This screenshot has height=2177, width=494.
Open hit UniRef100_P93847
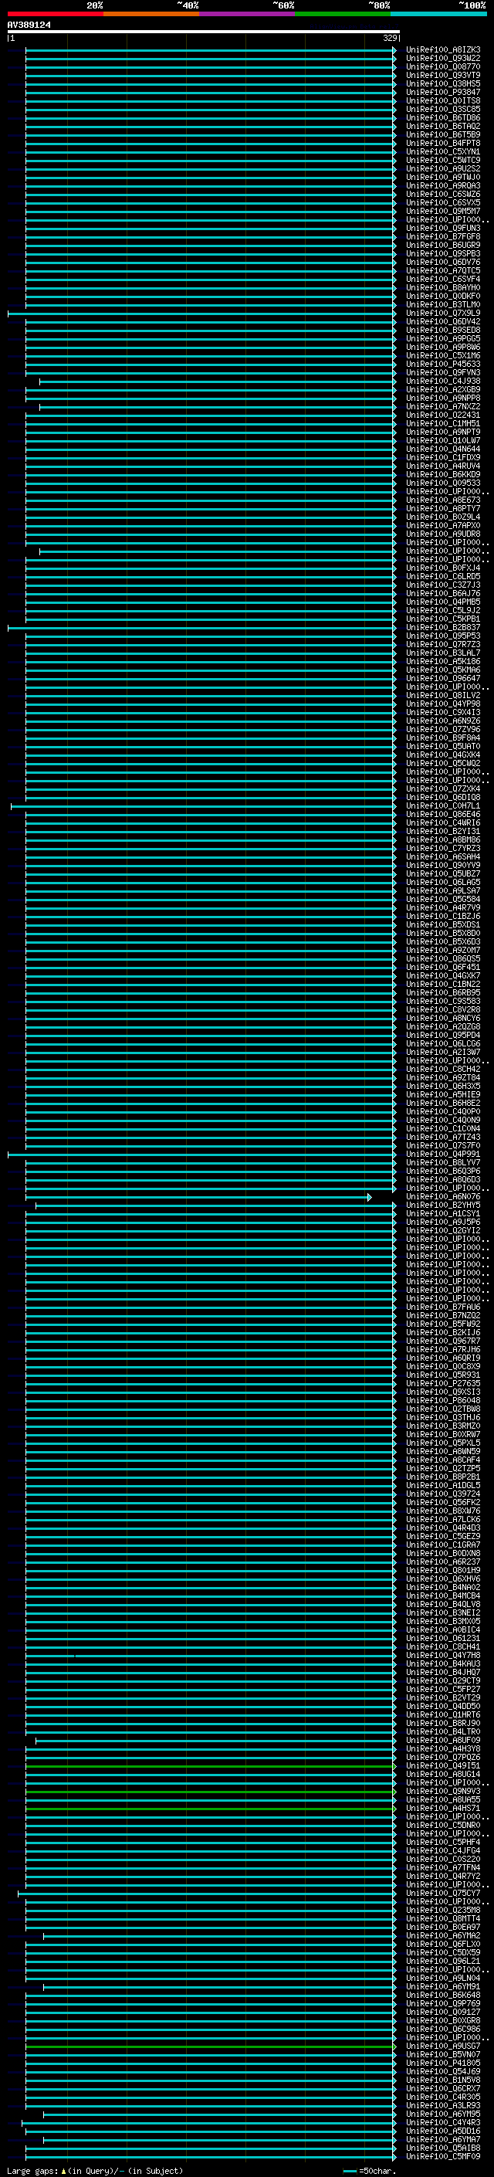click(442, 92)
